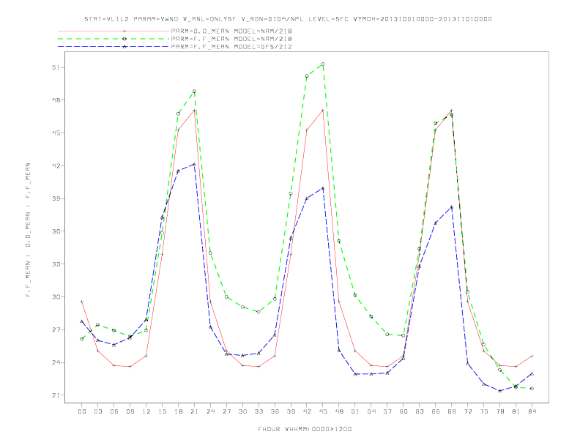580x448 pixels.
Task: Click x-axis forecast hour label 33
Action: point(259,411)
